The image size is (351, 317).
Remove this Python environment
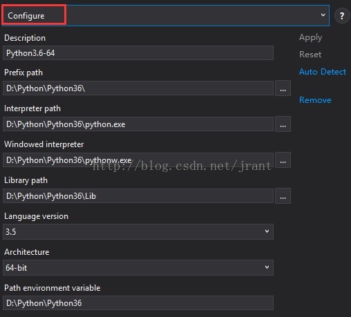pos(315,100)
